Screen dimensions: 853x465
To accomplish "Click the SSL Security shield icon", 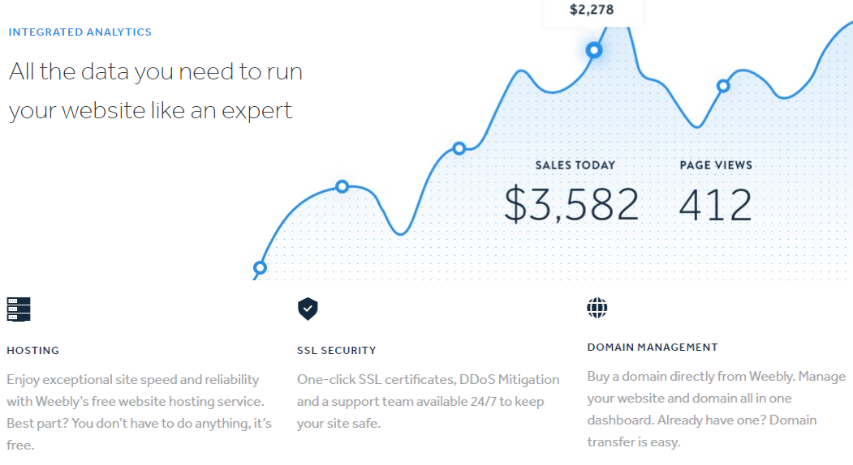I will coord(308,308).
